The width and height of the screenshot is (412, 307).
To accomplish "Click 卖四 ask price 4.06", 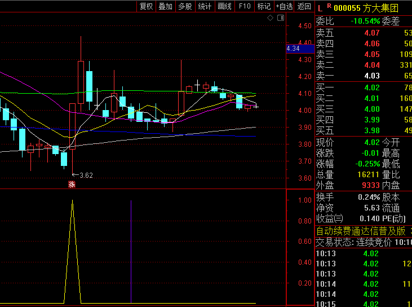I will click(372, 43).
